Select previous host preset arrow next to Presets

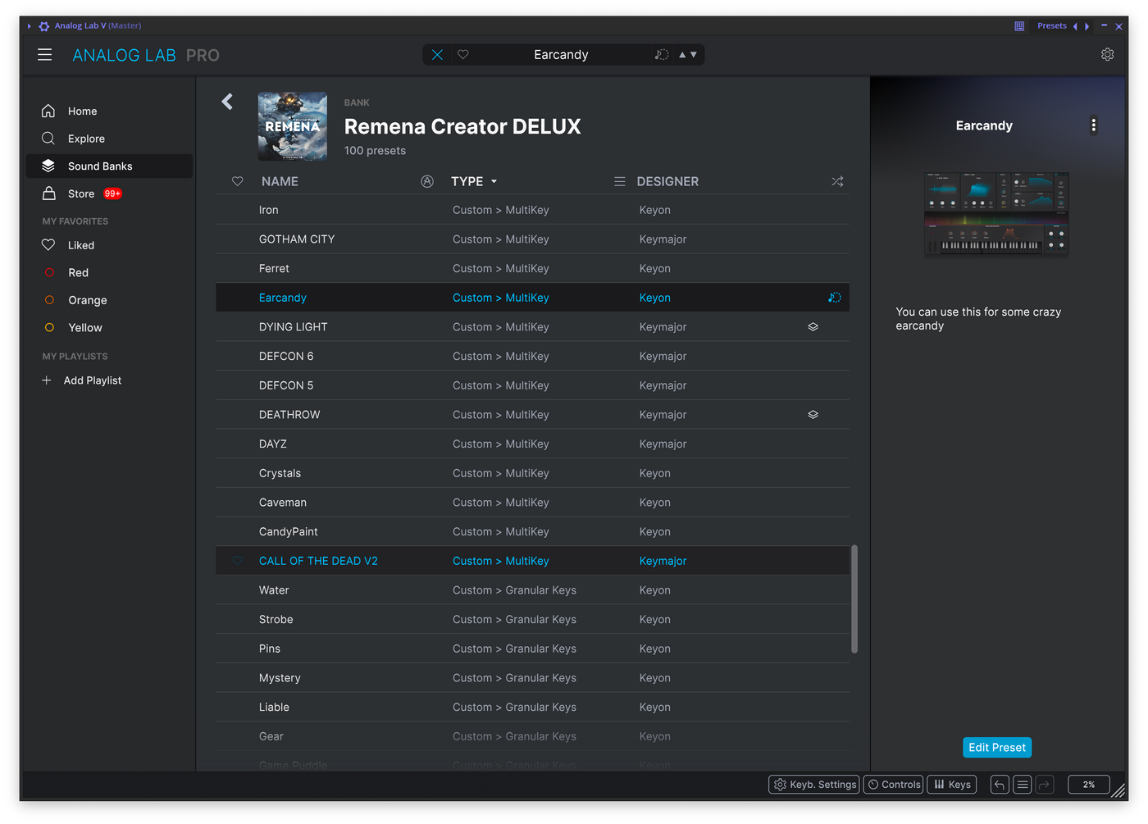coord(1075,26)
